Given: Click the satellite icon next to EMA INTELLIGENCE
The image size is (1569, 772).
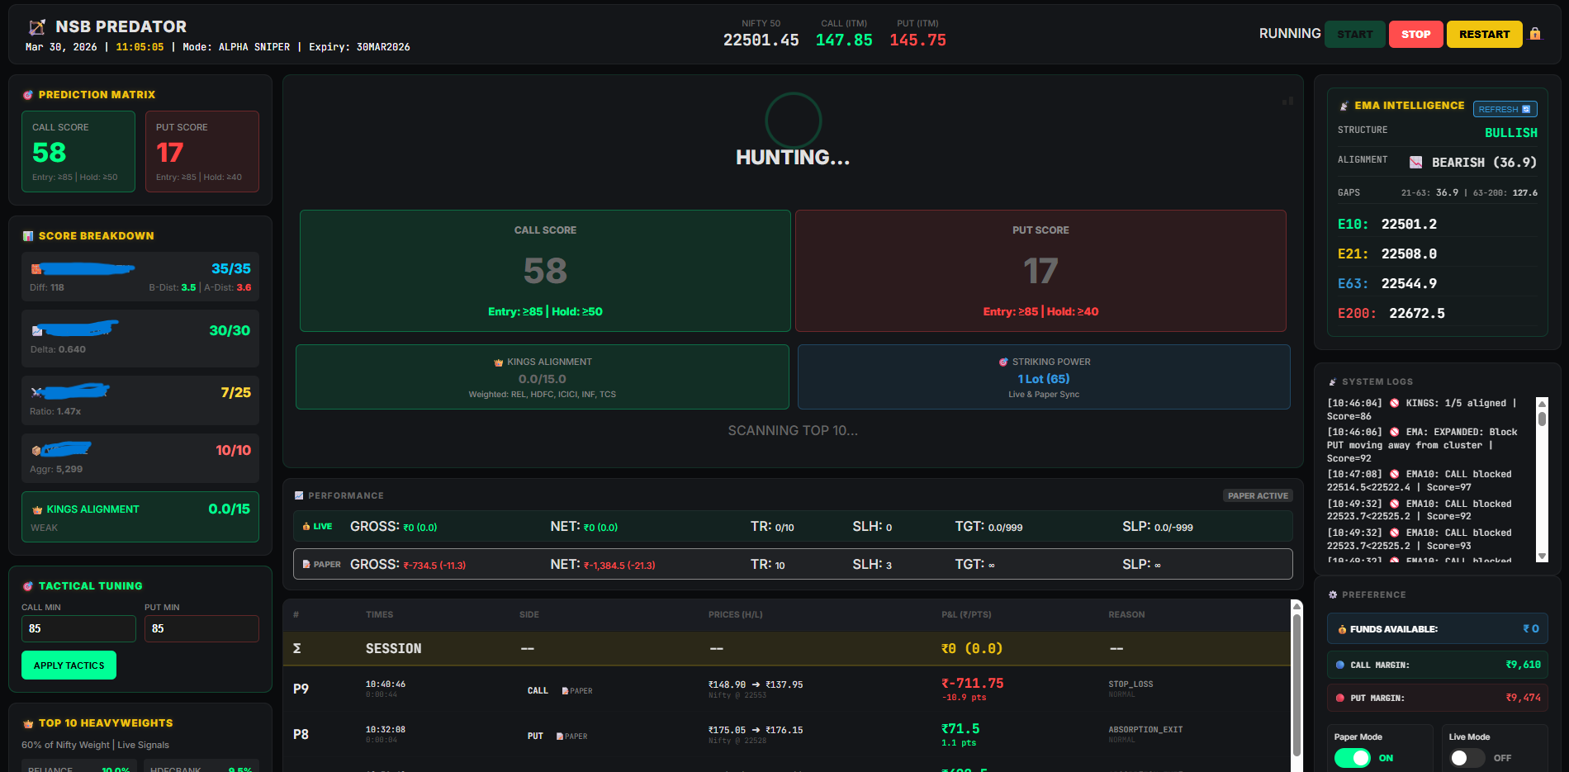Looking at the screenshot, I should (1344, 106).
